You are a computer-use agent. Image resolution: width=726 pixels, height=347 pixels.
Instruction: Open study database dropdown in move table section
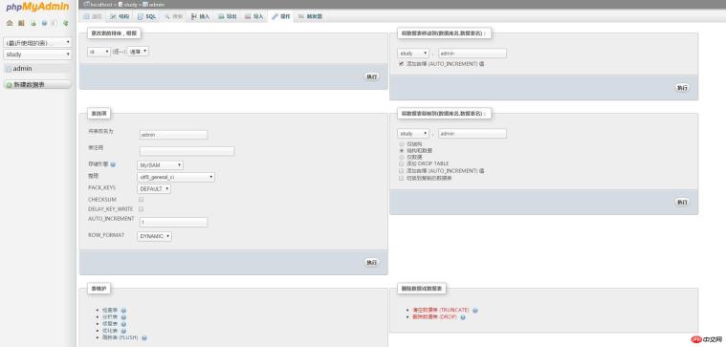click(x=413, y=54)
